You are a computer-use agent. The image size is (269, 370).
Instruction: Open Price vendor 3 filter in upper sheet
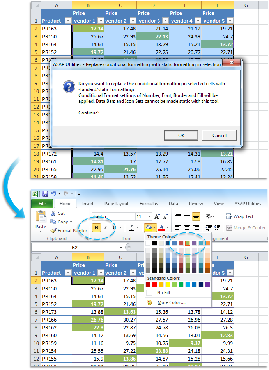pos(165,21)
